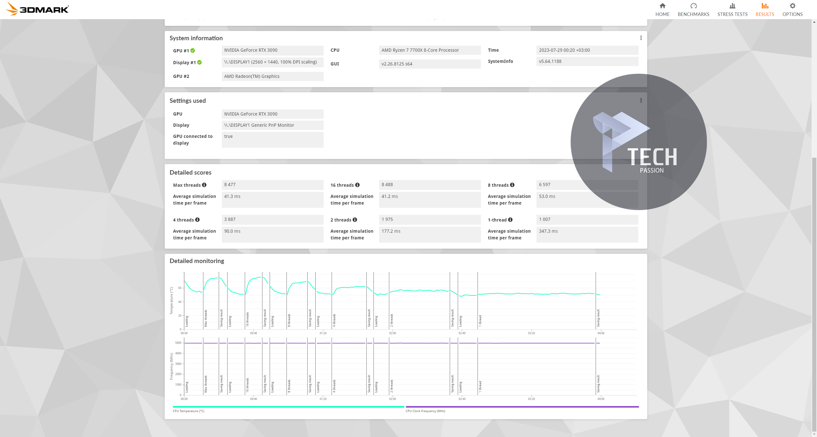Screen dimensions: 817x437
Task: Click the Home icon in top navigation
Action: tap(662, 6)
